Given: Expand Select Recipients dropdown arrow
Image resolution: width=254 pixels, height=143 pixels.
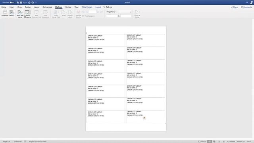Looking at the screenshot, I should click(x=30, y=12).
